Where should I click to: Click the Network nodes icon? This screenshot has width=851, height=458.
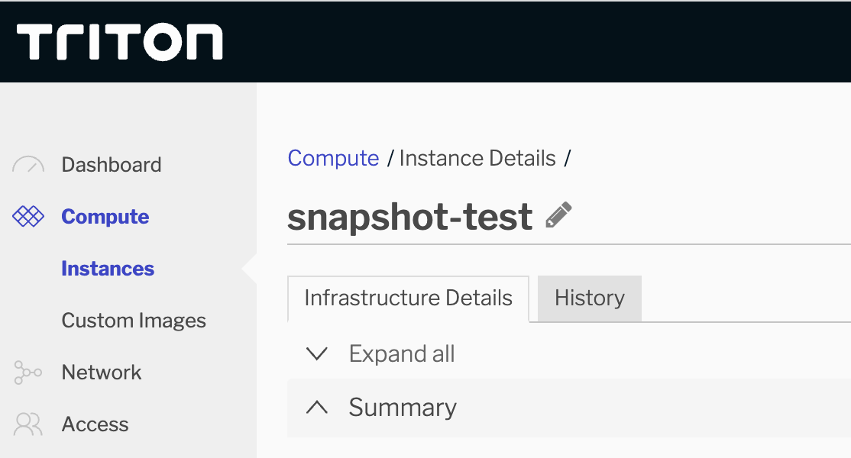click(x=28, y=373)
